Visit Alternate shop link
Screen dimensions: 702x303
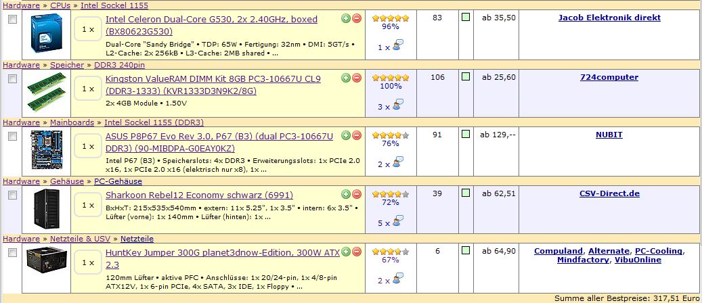point(609,251)
